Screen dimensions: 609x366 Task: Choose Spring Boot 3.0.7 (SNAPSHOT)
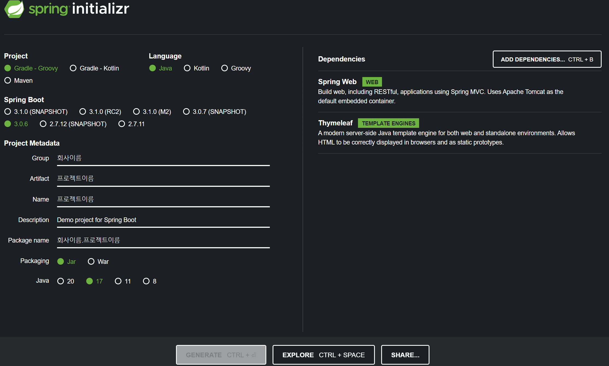pos(186,112)
